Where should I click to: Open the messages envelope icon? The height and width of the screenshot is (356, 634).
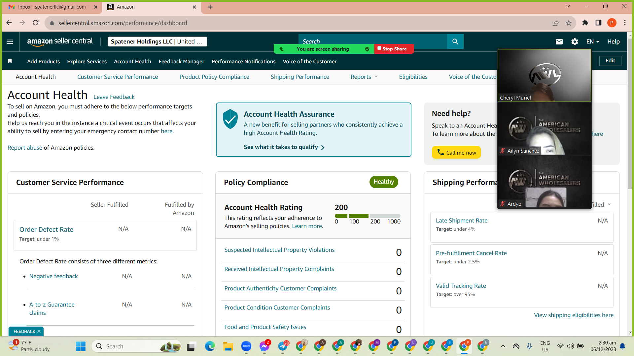point(559,42)
